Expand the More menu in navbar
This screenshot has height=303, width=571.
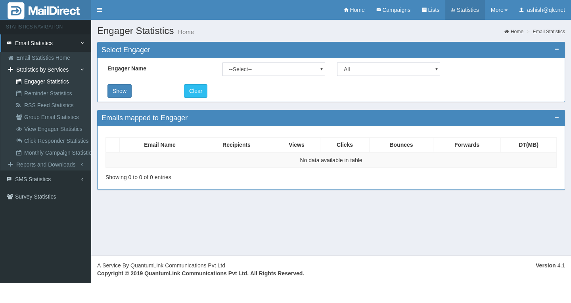pos(499,10)
